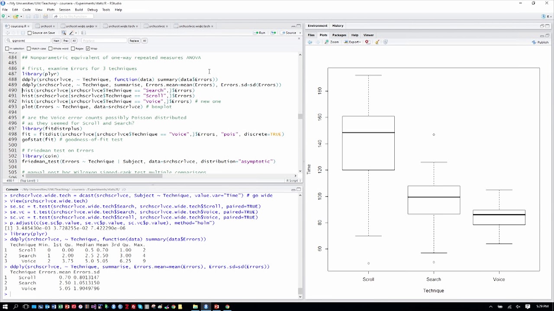Viewport: 554px width, 311px height.
Task: Click the Windows Start button on taskbar
Action: coord(5,307)
